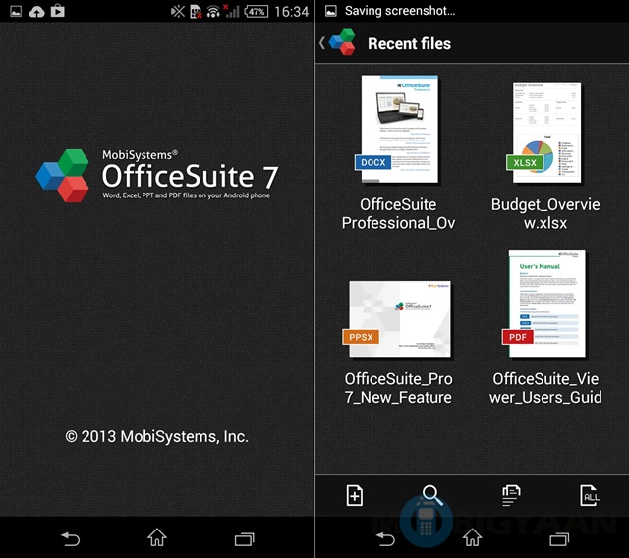Tap the OfficeSuite 7 cube logo on splash screen
629x558 pixels.
point(63,176)
